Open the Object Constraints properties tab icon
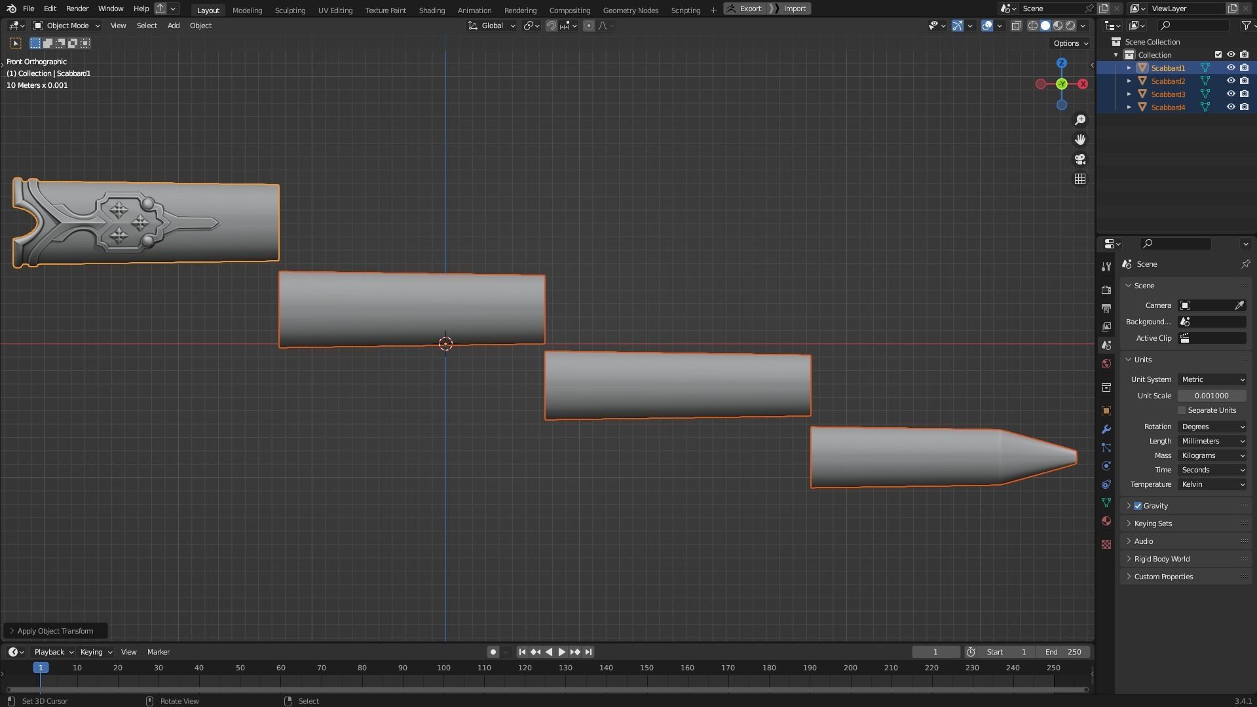Image resolution: width=1257 pixels, height=707 pixels. coord(1106,484)
